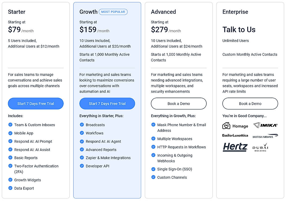The width and height of the screenshot is (286, 201).
Task: Click the Homage company logo
Action: pyautogui.click(x=235, y=126)
